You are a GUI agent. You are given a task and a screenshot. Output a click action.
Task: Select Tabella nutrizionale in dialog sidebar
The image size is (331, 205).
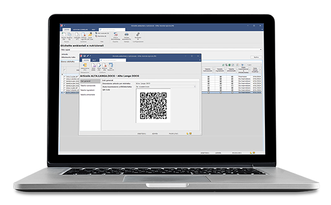tap(88, 86)
